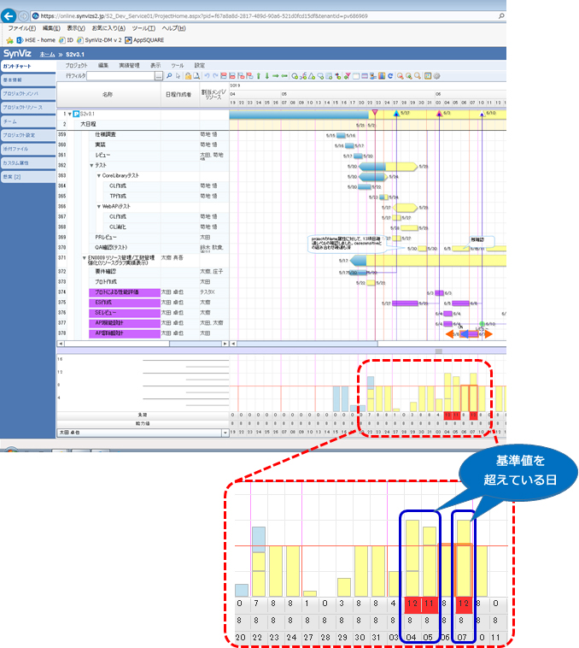Open the 実績管理 menu

[129, 65]
